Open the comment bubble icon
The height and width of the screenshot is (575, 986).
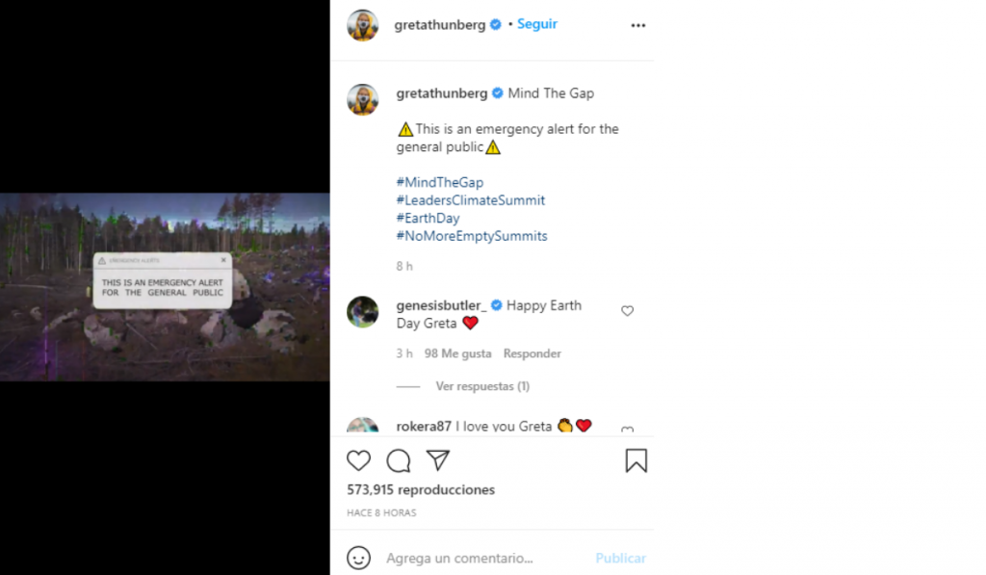coord(398,460)
